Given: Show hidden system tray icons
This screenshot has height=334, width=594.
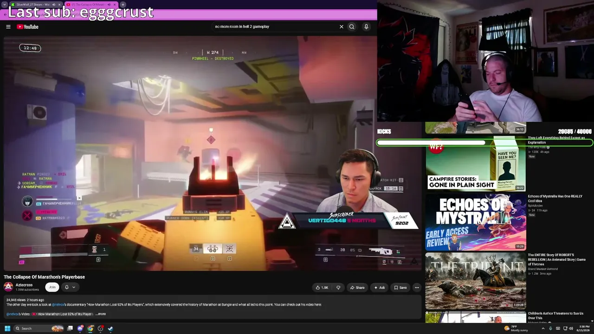Looking at the screenshot, I should (543, 328).
